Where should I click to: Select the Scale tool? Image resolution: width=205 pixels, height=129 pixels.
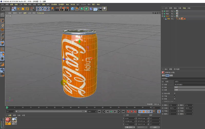[23, 9]
